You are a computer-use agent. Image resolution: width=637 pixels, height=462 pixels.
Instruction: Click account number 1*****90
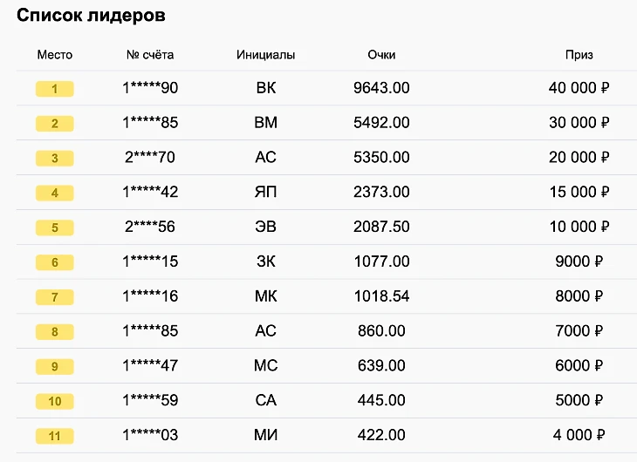point(150,88)
